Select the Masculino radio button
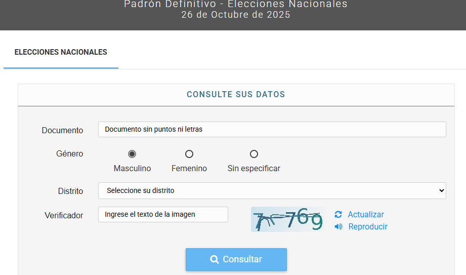Image resolution: width=466 pixels, height=275 pixels. click(132, 154)
